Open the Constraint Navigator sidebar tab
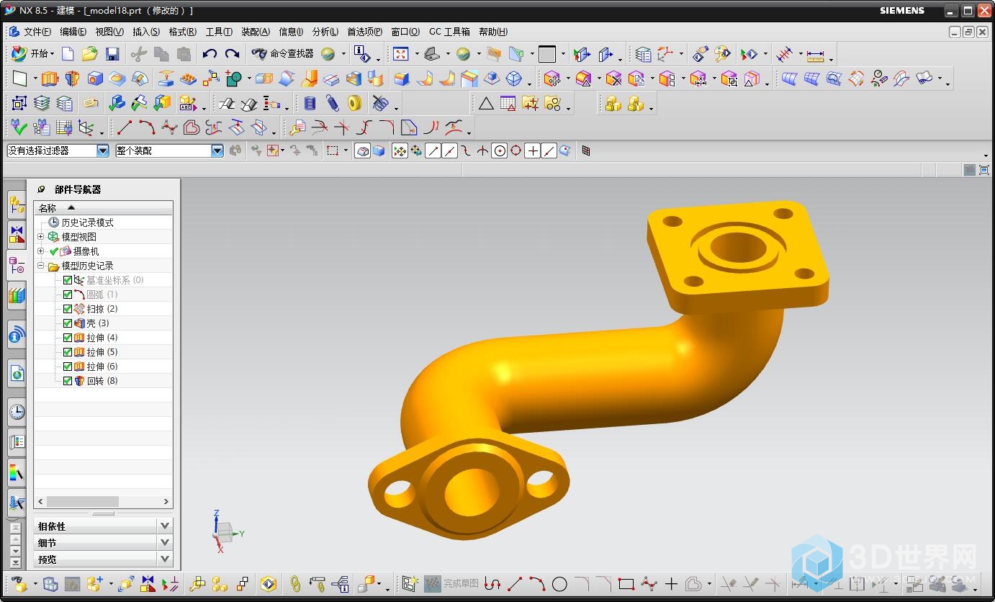 17,235
